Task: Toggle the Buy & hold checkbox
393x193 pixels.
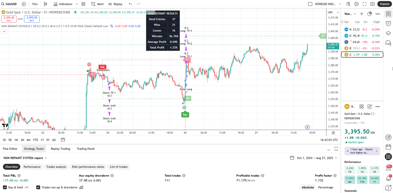Action: pos(5,187)
